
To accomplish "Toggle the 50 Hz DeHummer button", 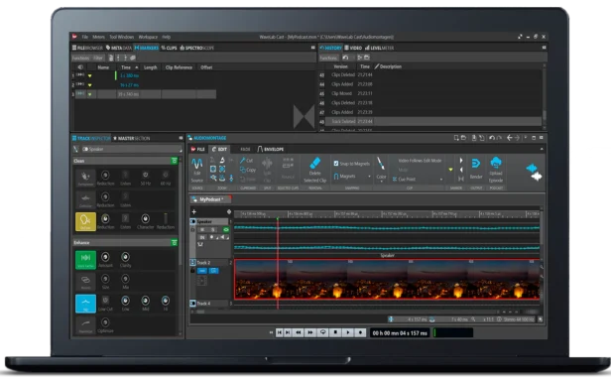I will [146, 175].
